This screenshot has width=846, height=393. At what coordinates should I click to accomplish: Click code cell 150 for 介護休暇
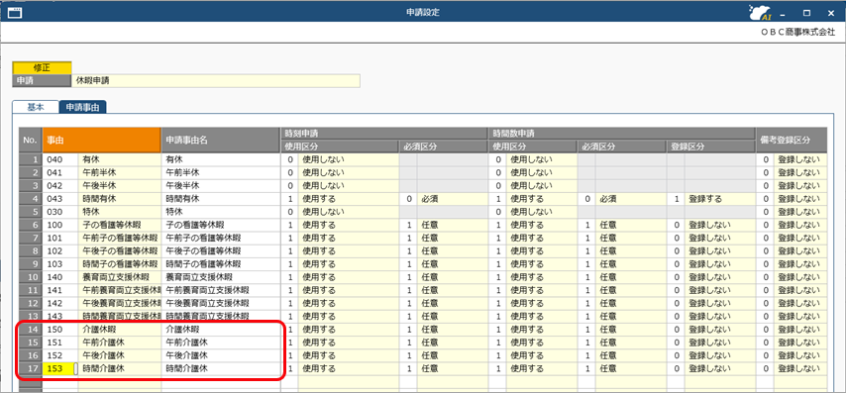click(x=60, y=329)
